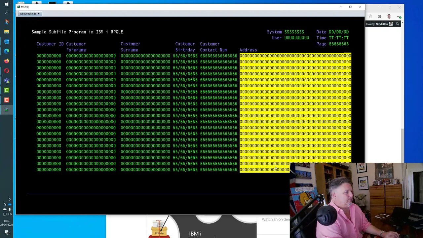Click the Share icon in browser window

pyautogui.click(x=379, y=17)
